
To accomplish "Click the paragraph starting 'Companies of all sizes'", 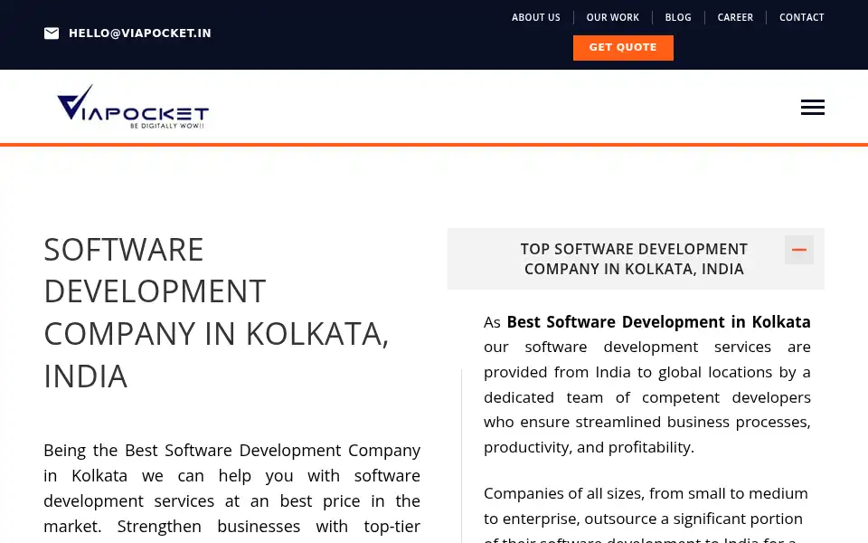I will (646, 514).
